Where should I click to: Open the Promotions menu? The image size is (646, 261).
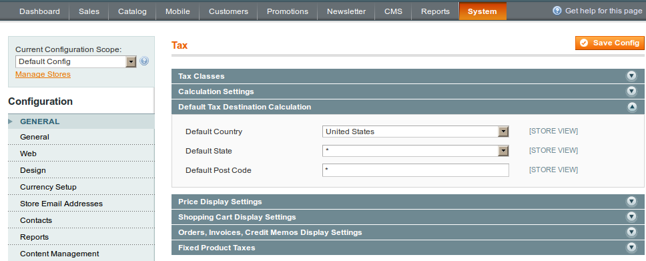287,11
